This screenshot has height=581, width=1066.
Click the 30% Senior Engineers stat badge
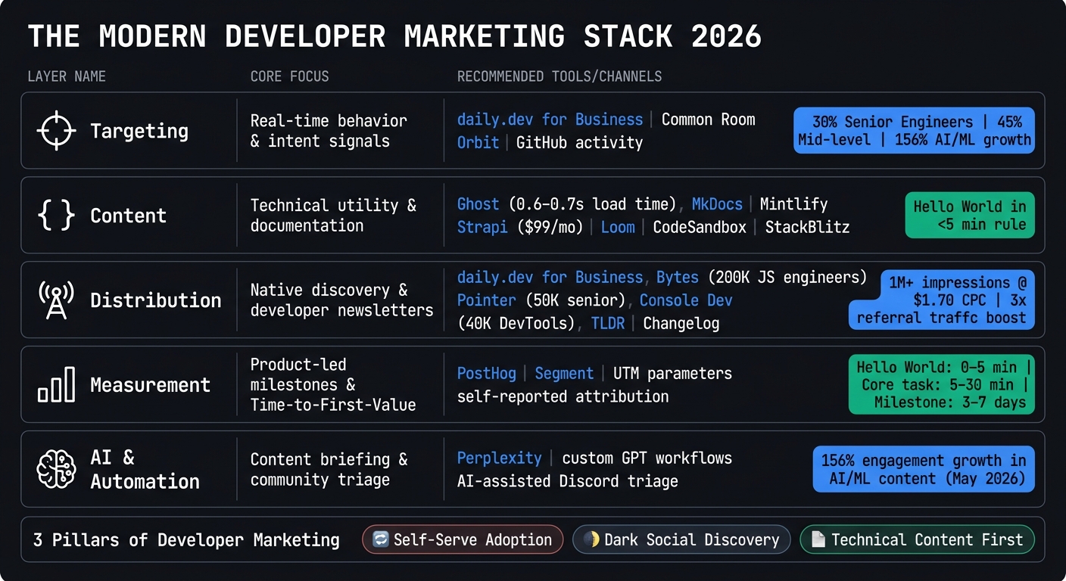(x=914, y=131)
